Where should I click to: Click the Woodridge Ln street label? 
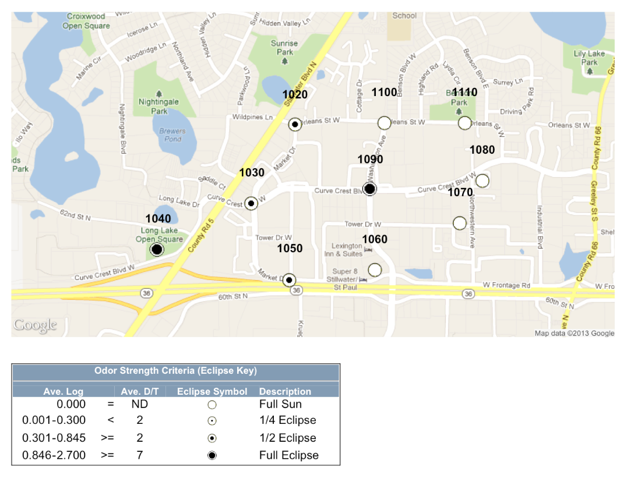click(146, 52)
